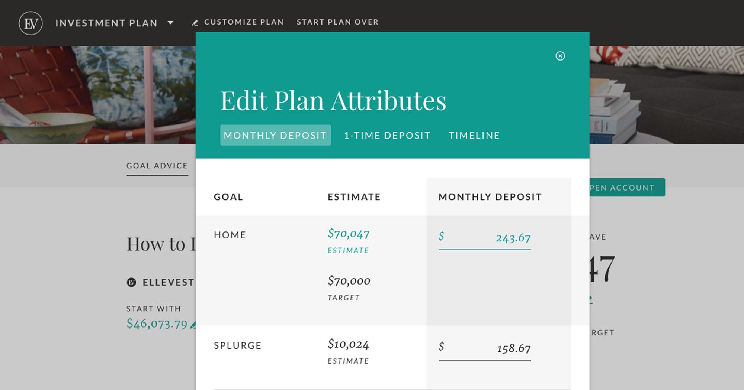This screenshot has width=744, height=390.
Task: Click the dollar sign in Home row
Action: 441,236
